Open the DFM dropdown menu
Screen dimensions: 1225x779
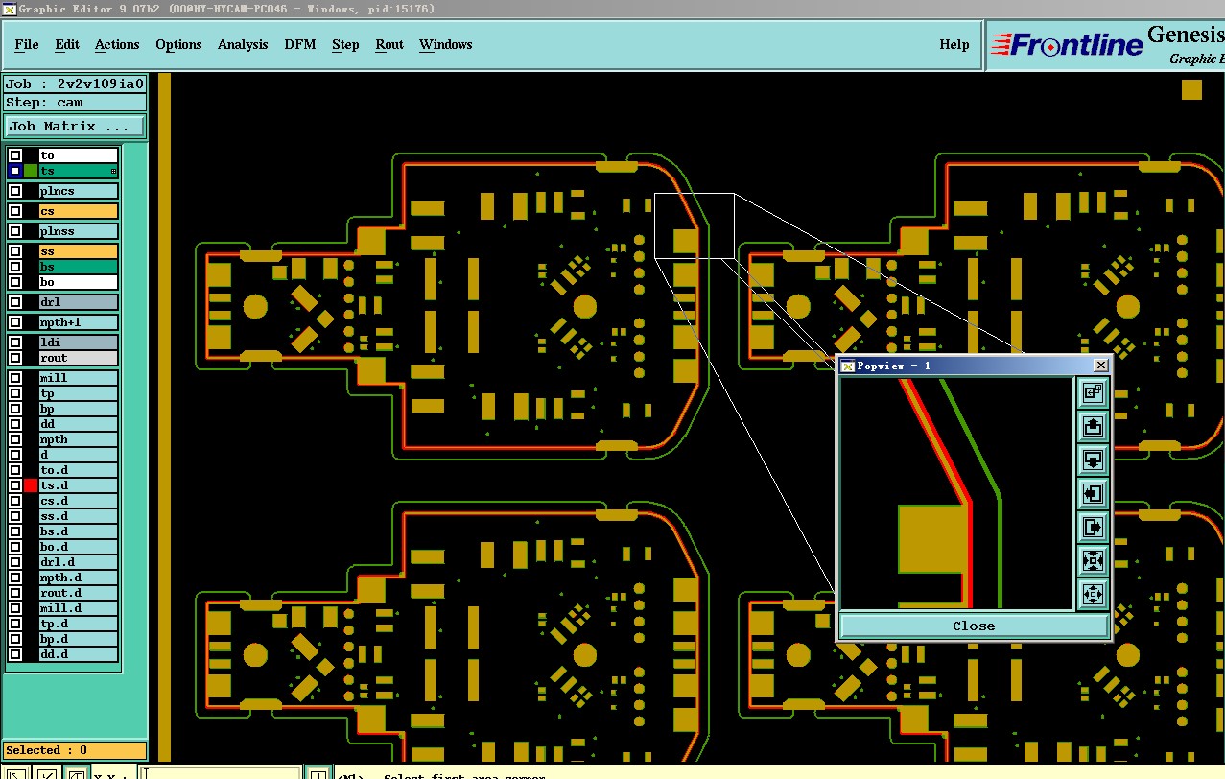click(299, 44)
